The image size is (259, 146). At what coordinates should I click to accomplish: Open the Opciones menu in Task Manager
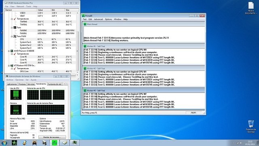coord(19,80)
